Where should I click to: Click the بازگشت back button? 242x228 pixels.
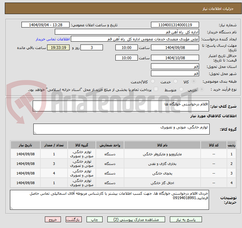74,220
